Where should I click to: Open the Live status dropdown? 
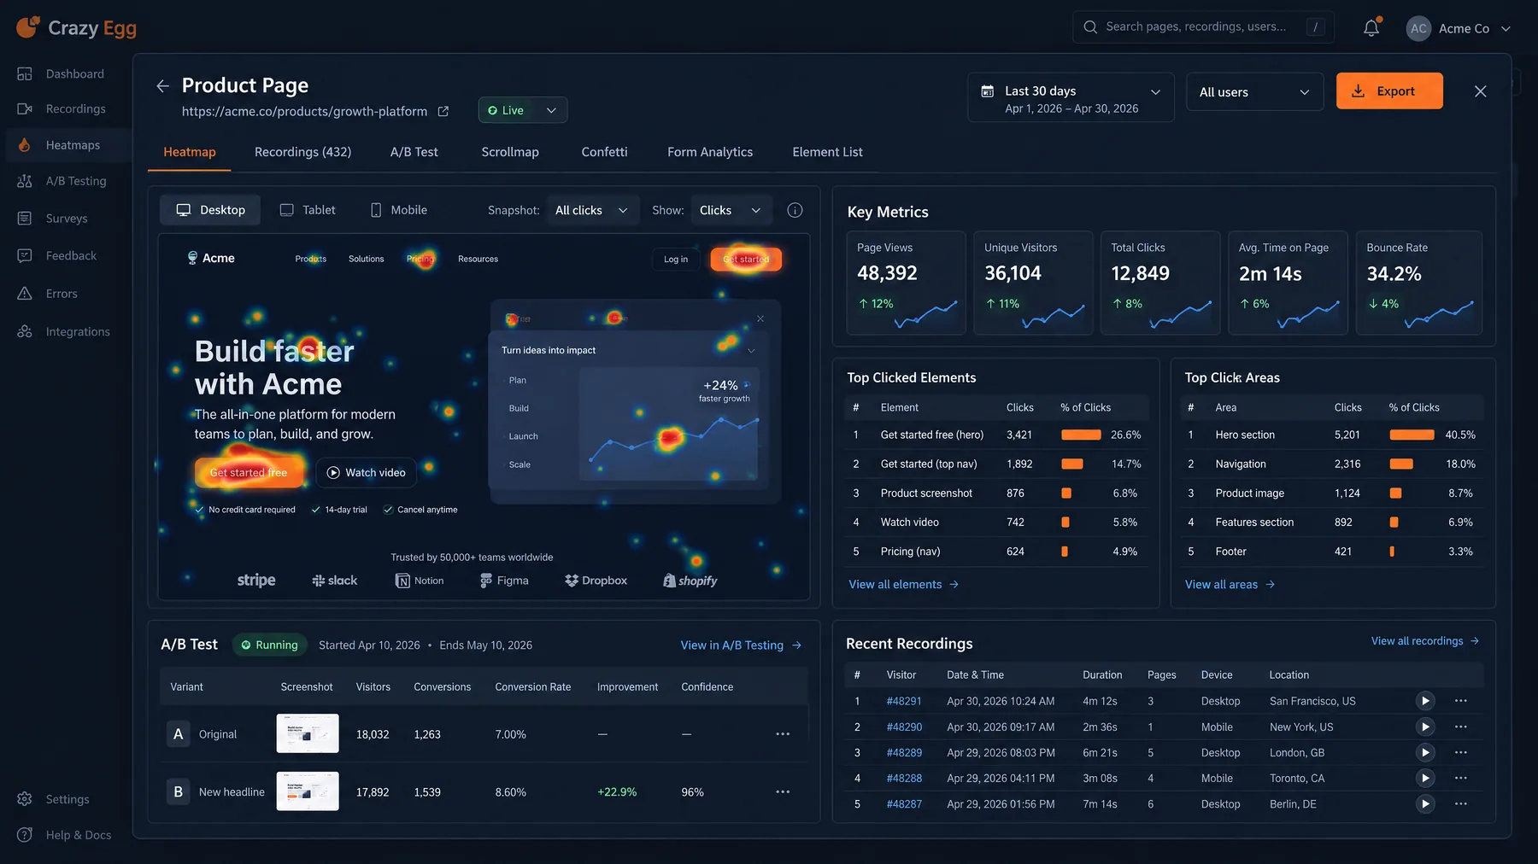pos(523,110)
